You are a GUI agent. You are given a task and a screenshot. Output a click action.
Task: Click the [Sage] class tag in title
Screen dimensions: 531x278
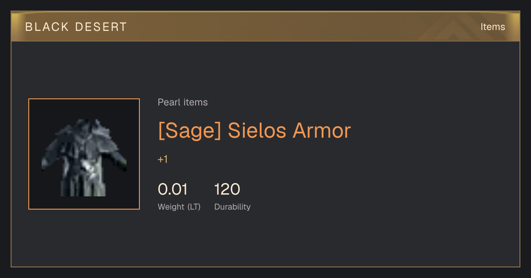[189, 131]
